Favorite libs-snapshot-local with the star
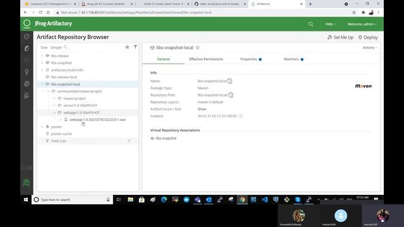Image resolution: width=404 pixels, height=227 pixels. pyautogui.click(x=198, y=48)
